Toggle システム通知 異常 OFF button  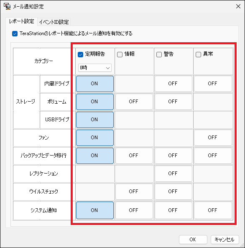[x=213, y=210]
